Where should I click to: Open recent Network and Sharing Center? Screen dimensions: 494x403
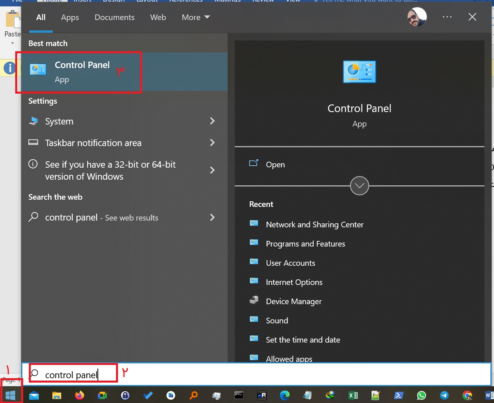pos(314,225)
